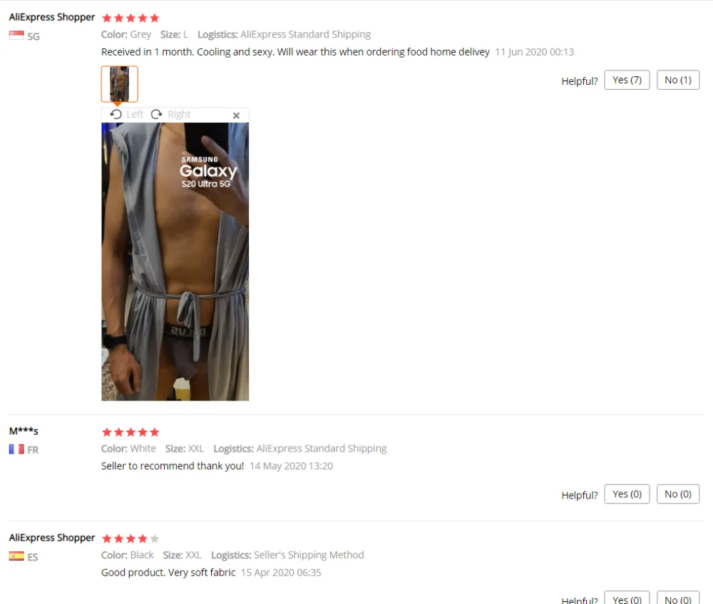Viewport: 713px width, 604px height.
Task: Click the Right rotate text label
Action: (x=179, y=115)
